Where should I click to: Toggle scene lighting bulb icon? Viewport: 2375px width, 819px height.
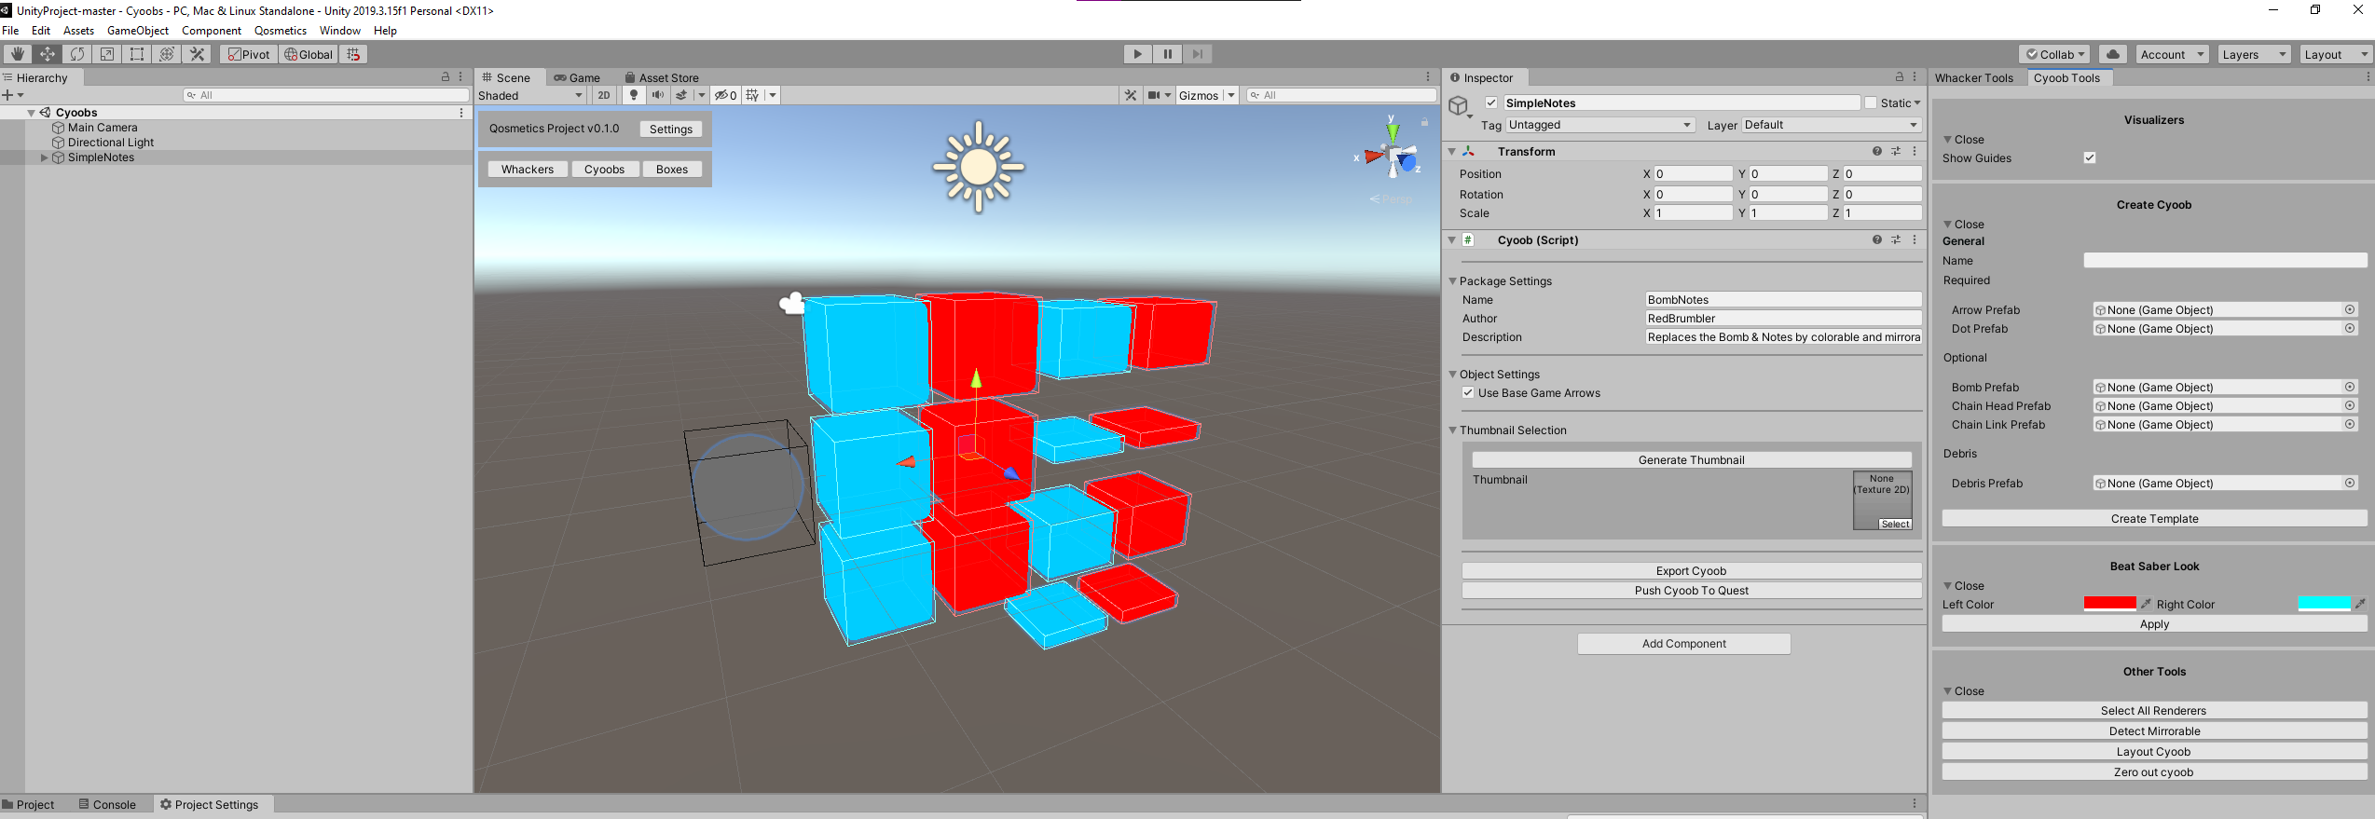pyautogui.click(x=634, y=95)
